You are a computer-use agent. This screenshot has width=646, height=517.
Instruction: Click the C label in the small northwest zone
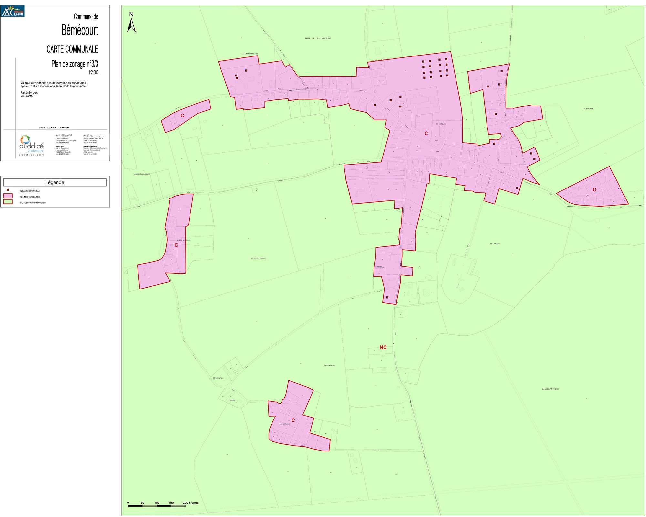click(x=182, y=115)
